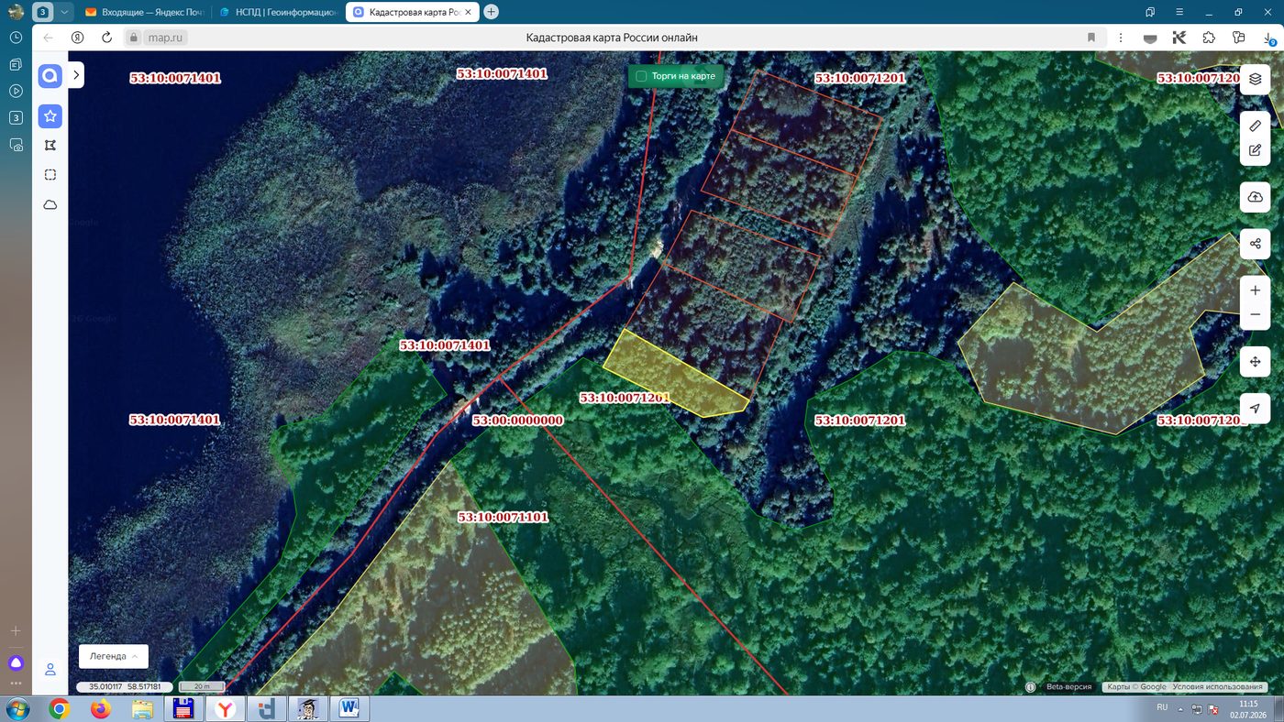Screen dimensions: 1284x722
Task: Open the favorites star in sidebar
Action: tap(50, 116)
